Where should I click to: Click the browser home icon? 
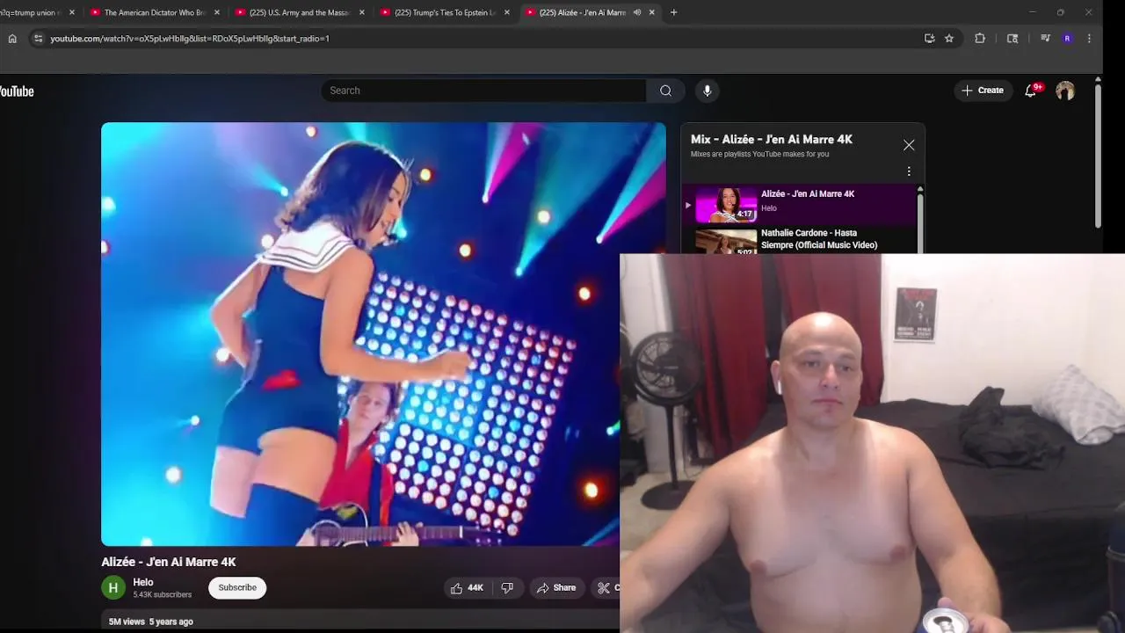[12, 39]
